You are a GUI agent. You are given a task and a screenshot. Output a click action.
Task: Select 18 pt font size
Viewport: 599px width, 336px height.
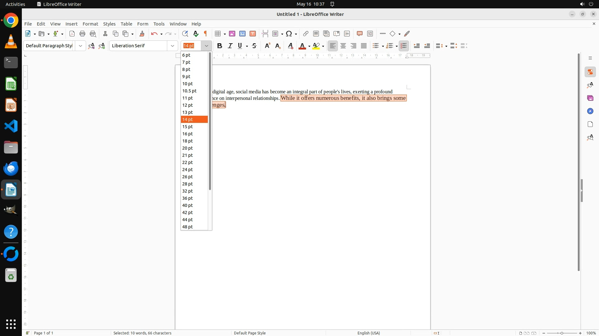[x=187, y=141]
